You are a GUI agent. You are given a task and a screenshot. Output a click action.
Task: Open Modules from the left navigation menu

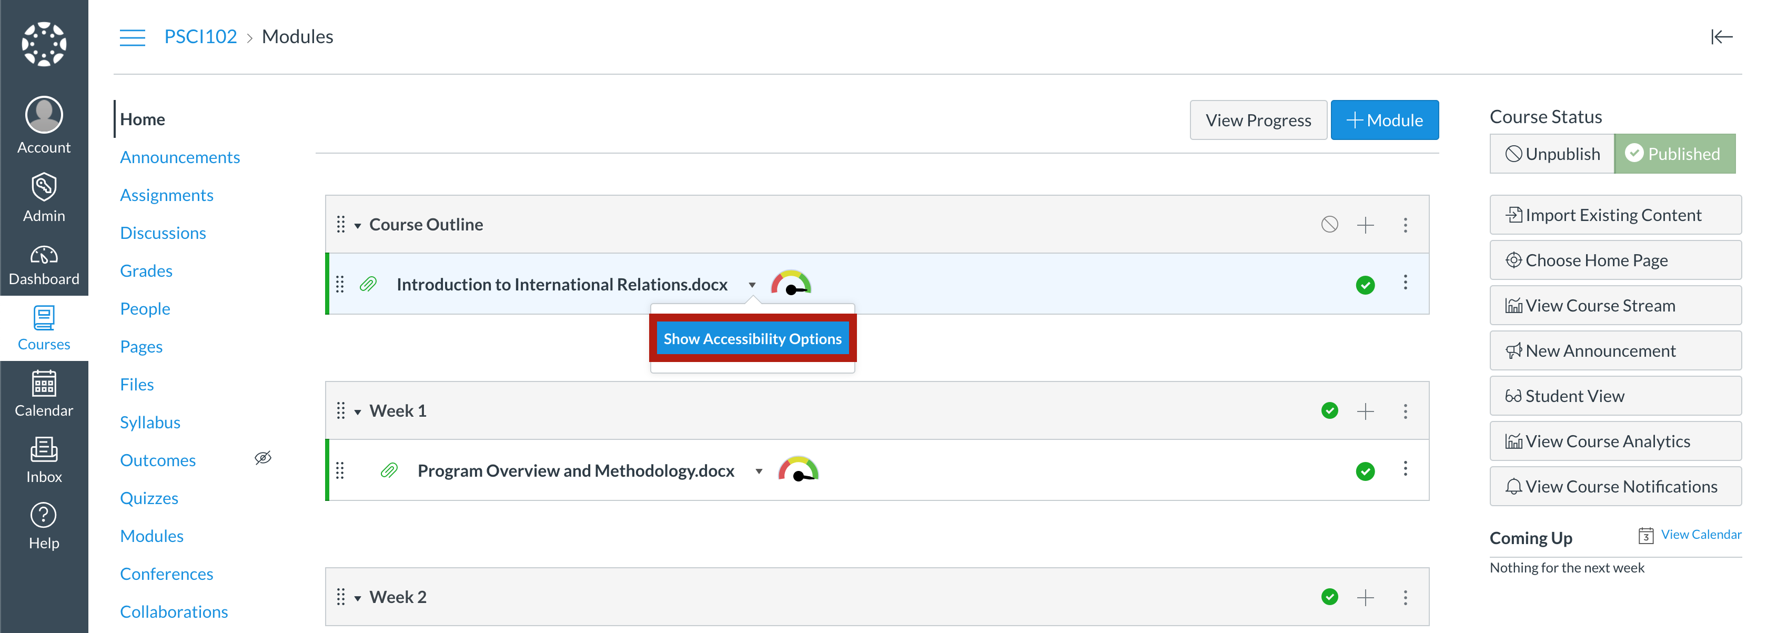(x=152, y=535)
